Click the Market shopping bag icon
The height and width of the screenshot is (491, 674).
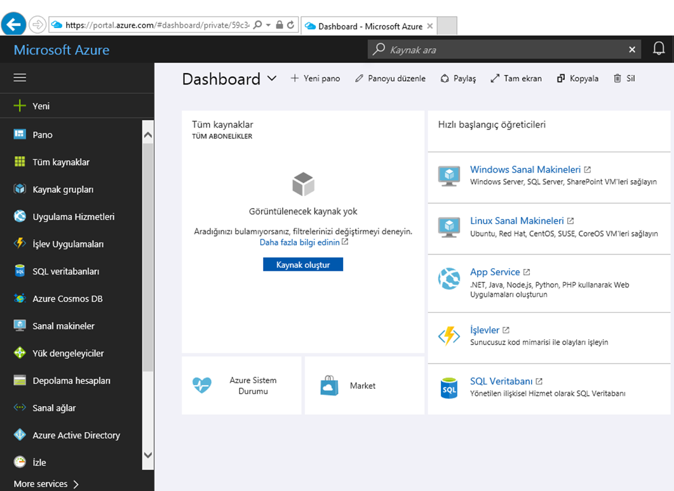pyautogui.click(x=329, y=386)
